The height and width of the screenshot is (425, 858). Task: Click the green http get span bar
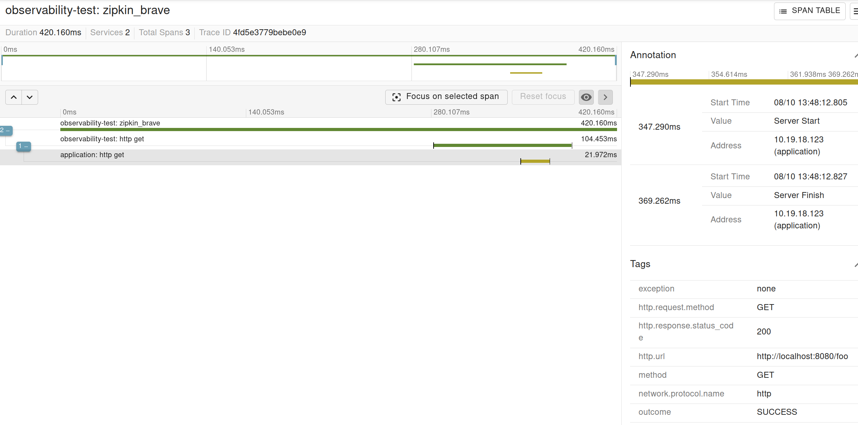tap(502, 145)
